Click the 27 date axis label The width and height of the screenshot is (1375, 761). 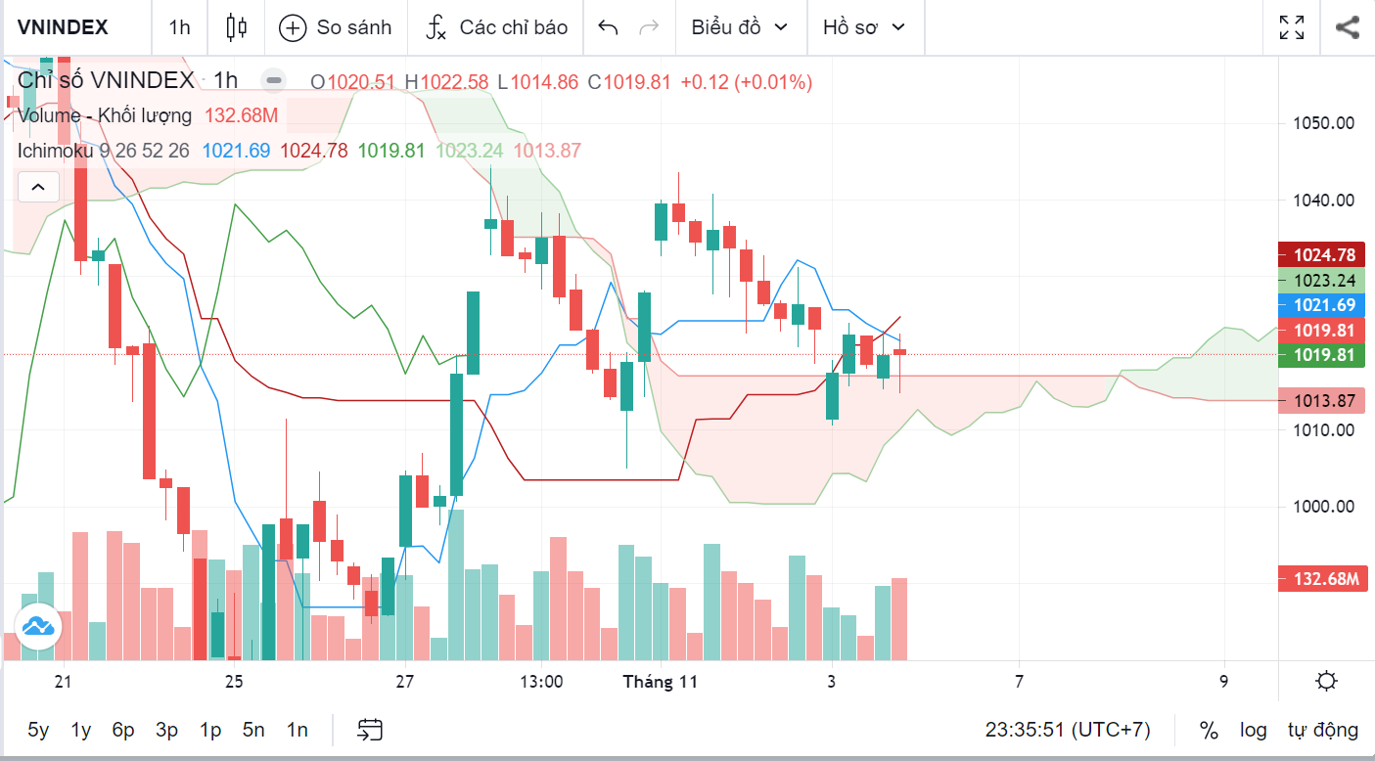(x=405, y=682)
